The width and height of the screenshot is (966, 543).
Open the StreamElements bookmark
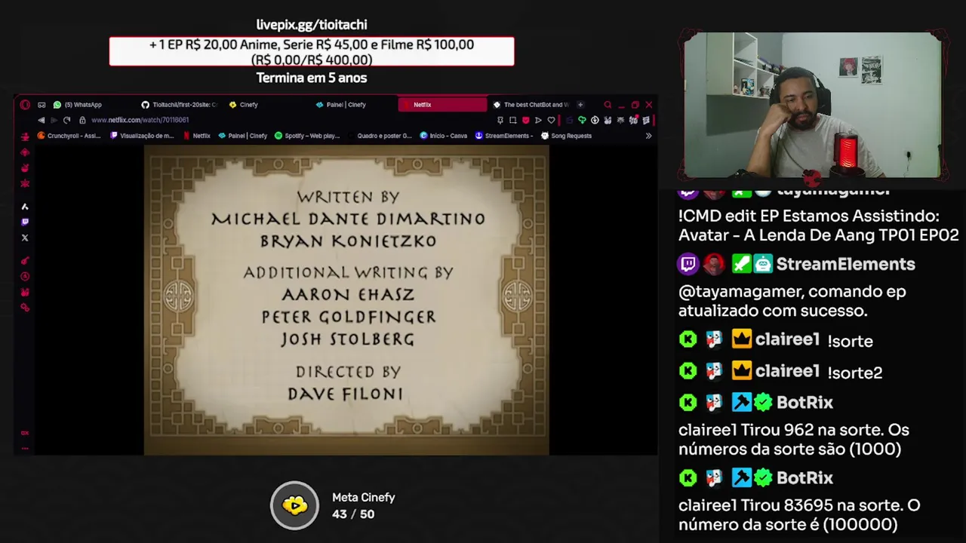(x=503, y=136)
